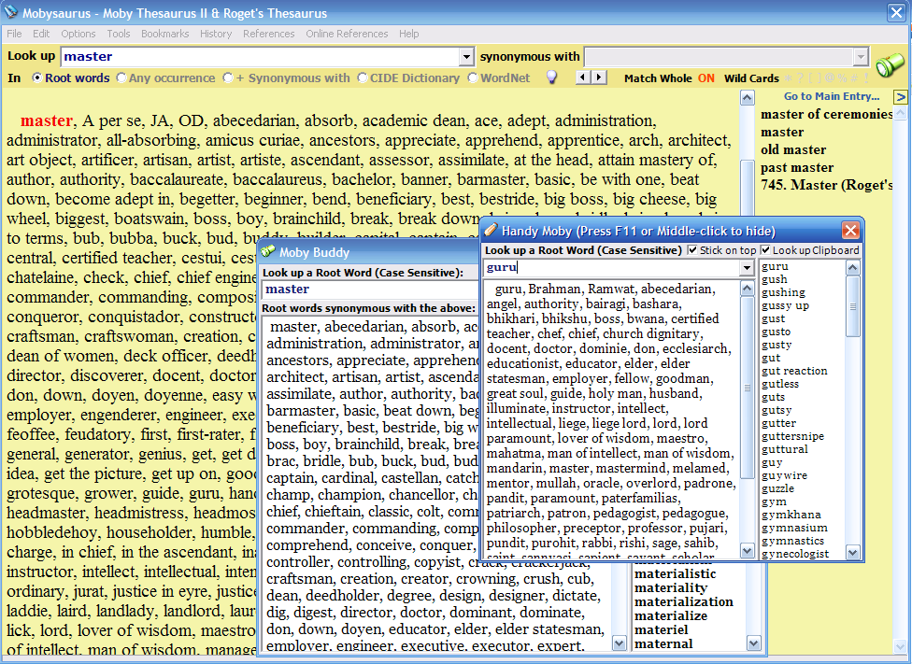Select 'gusto' in the Handy Moby list
Image resolution: width=912 pixels, height=664 pixels.
point(776,332)
